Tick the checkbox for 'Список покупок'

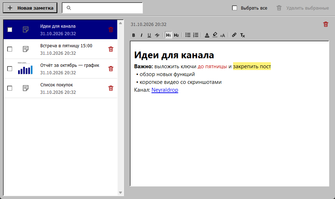pyautogui.click(x=10, y=88)
